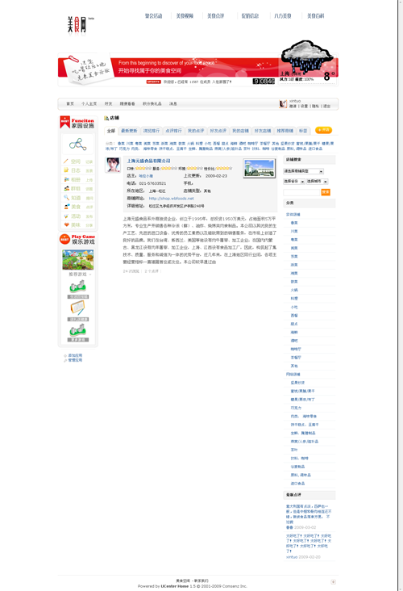Switch to the 我的点评 tab
The width and height of the screenshot is (403, 591).
(196, 131)
